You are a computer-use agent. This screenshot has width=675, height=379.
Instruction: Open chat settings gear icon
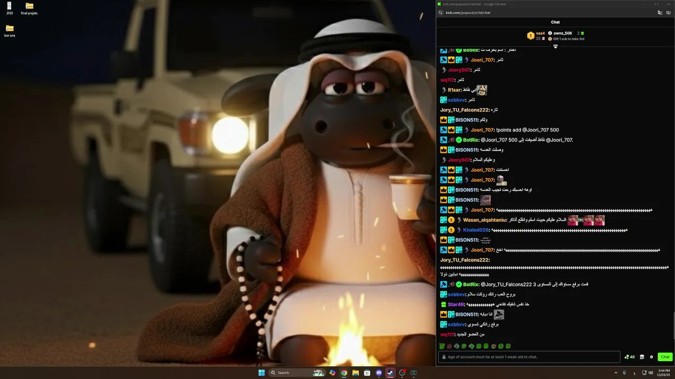[651, 357]
